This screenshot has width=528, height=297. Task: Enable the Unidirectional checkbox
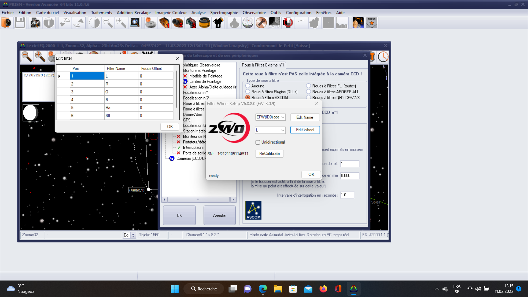pyautogui.click(x=258, y=142)
